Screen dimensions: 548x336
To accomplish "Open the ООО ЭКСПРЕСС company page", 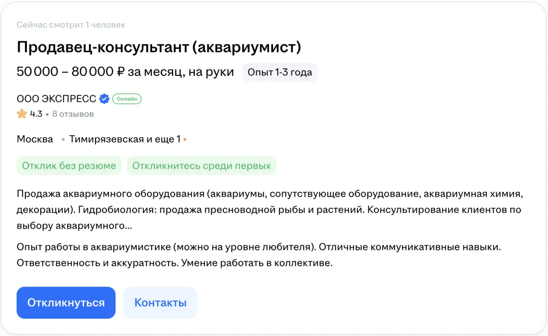I will pos(56,99).
